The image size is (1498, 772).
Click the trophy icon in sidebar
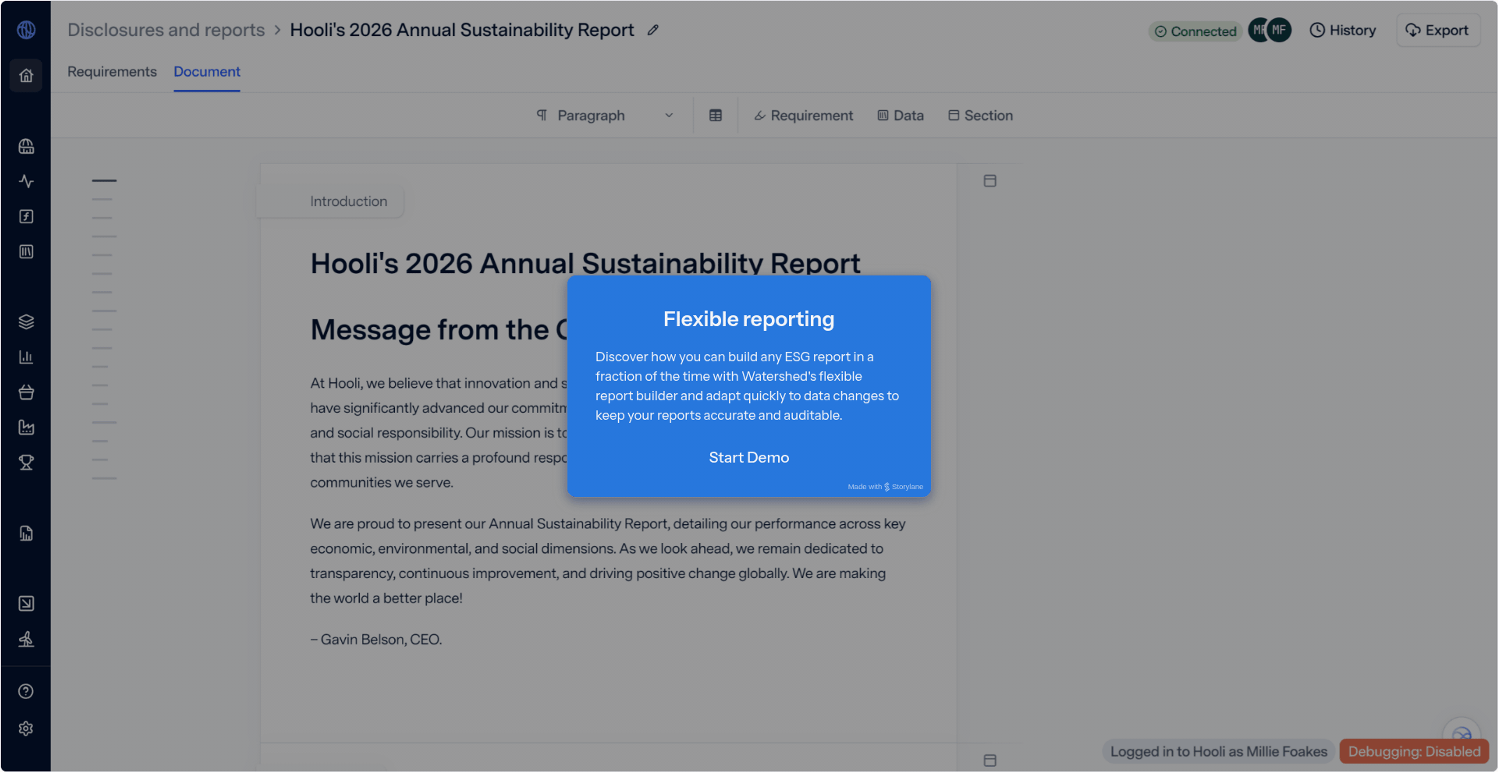26,463
